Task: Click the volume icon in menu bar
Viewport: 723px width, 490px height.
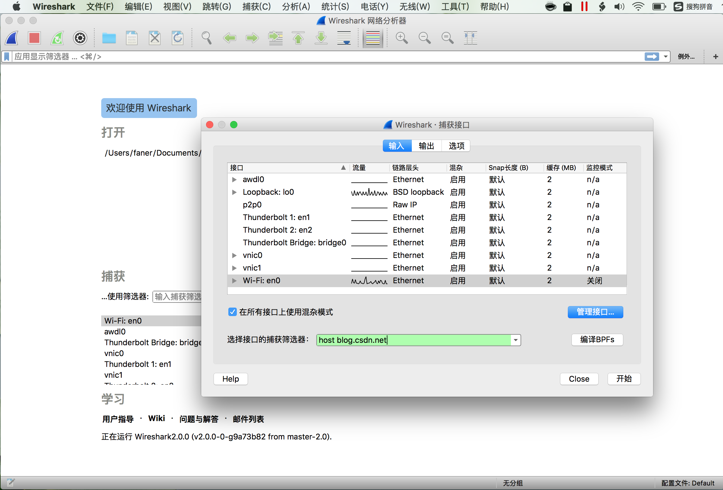Action: pyautogui.click(x=619, y=7)
